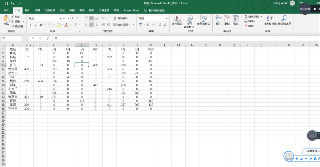Open the Data (数据) ribbon tab
Screen dimensions: 320x167
click(x=72, y=10)
